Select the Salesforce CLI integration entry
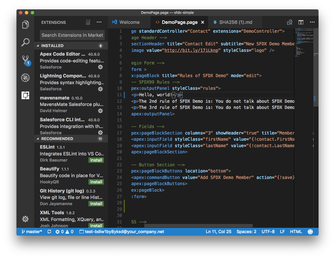This screenshot has width=335, height=259. tap(71, 126)
